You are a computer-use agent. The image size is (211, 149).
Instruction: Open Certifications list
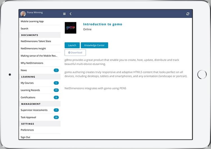click(40, 97)
